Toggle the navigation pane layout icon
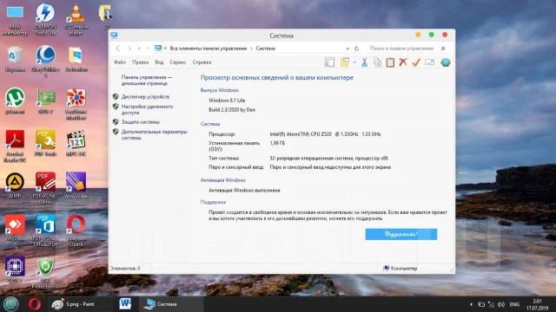556x312 pixels. click(x=329, y=62)
